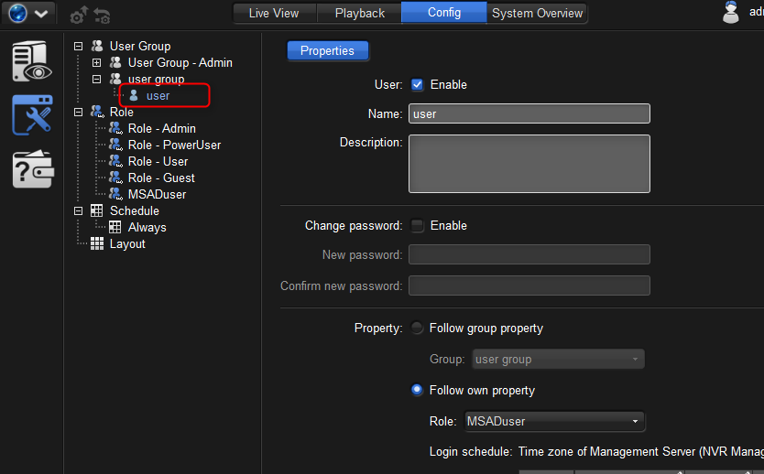Click into the Description text area

[529, 164]
